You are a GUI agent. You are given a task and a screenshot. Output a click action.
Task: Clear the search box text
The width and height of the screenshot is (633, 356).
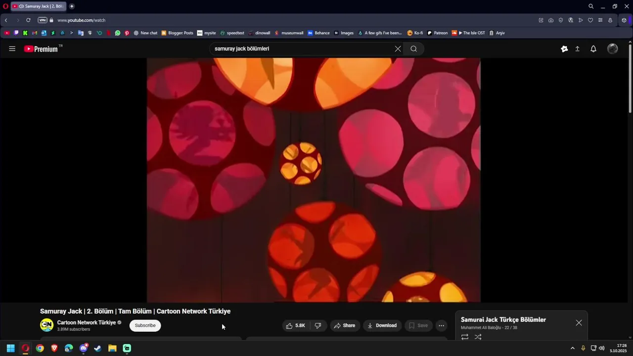(x=398, y=48)
